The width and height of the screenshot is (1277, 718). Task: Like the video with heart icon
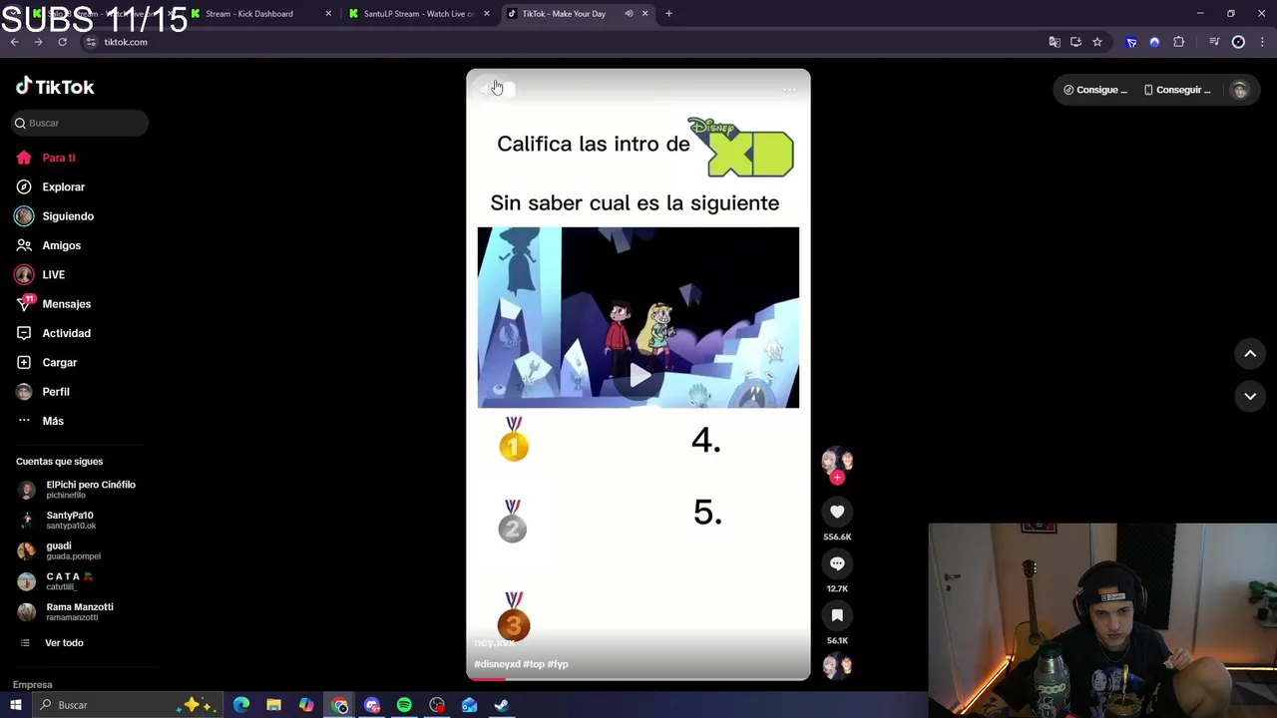click(x=837, y=512)
